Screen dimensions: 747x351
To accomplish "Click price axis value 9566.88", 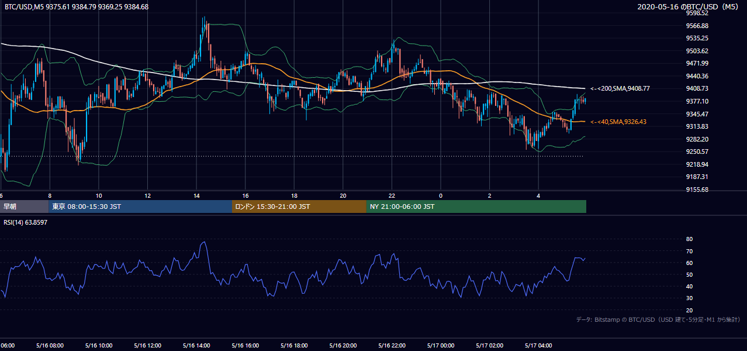I will click(697, 26).
